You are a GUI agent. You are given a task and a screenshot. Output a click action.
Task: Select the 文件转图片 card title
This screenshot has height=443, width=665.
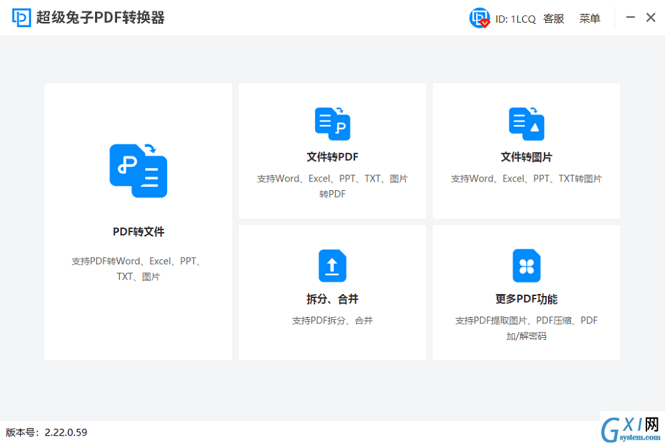click(526, 157)
